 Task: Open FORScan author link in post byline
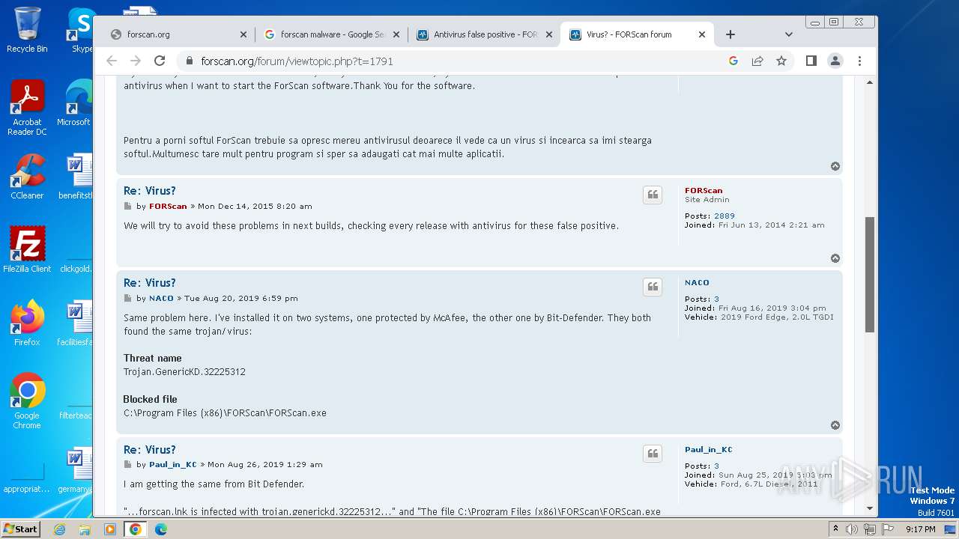168,207
